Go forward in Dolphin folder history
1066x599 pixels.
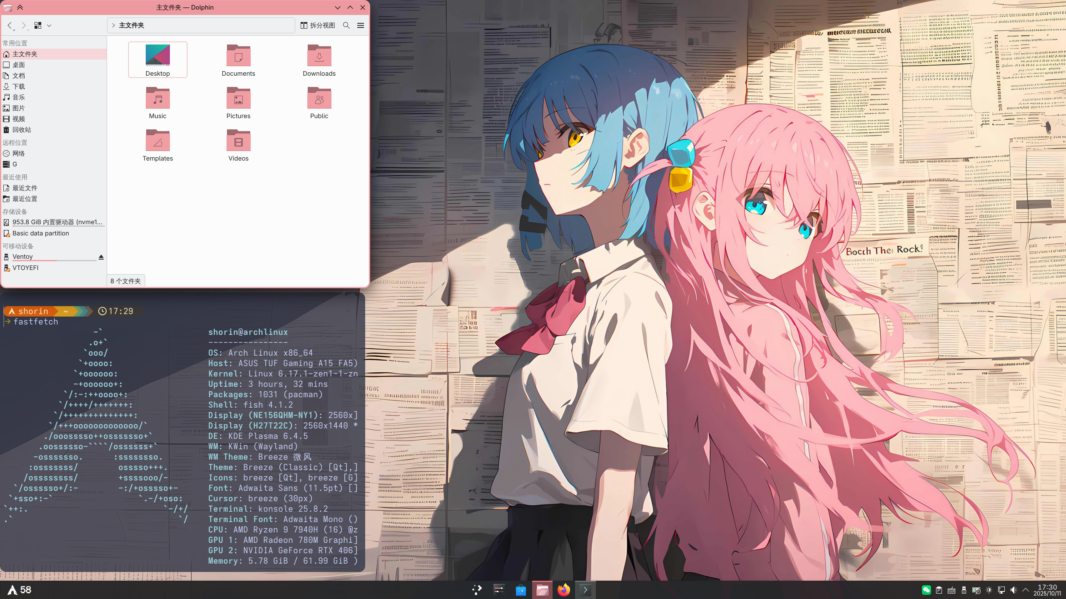coord(24,25)
